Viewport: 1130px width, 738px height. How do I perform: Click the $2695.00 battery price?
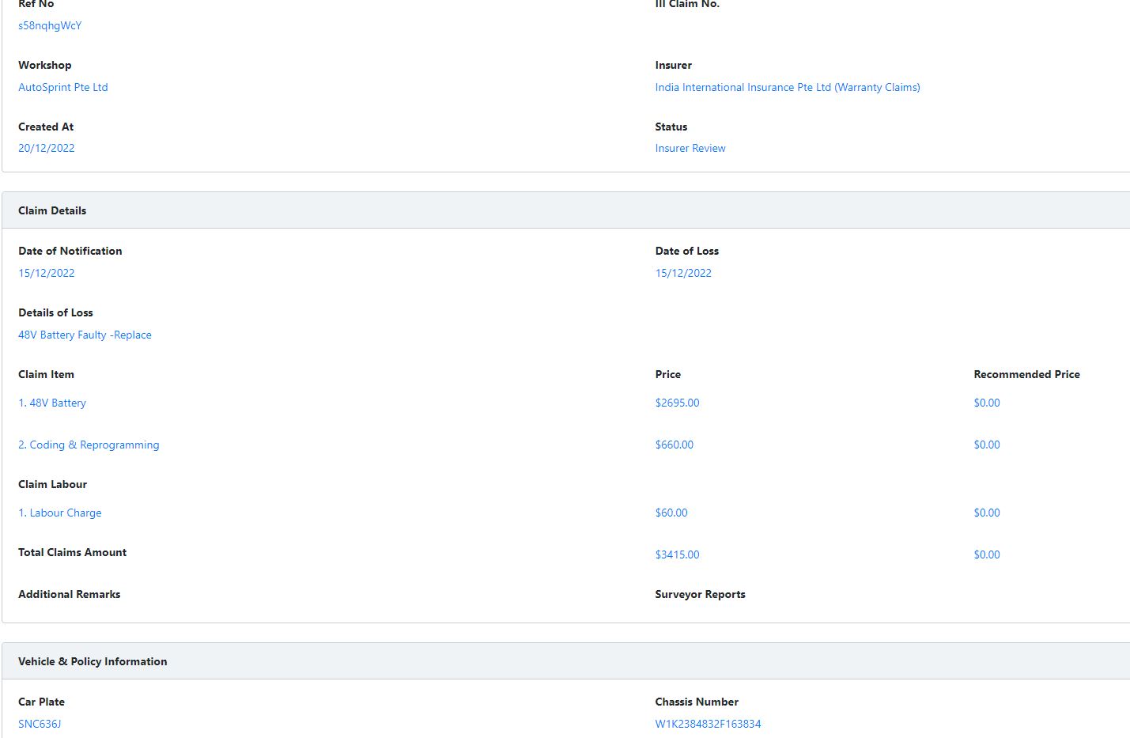point(677,403)
